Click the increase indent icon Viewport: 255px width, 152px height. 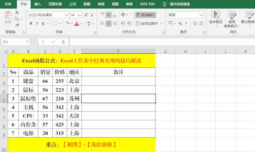click(129, 24)
